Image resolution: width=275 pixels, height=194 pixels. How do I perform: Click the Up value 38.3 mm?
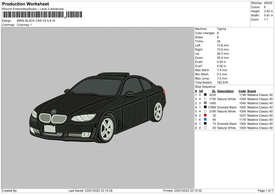pyautogui.click(x=223, y=54)
